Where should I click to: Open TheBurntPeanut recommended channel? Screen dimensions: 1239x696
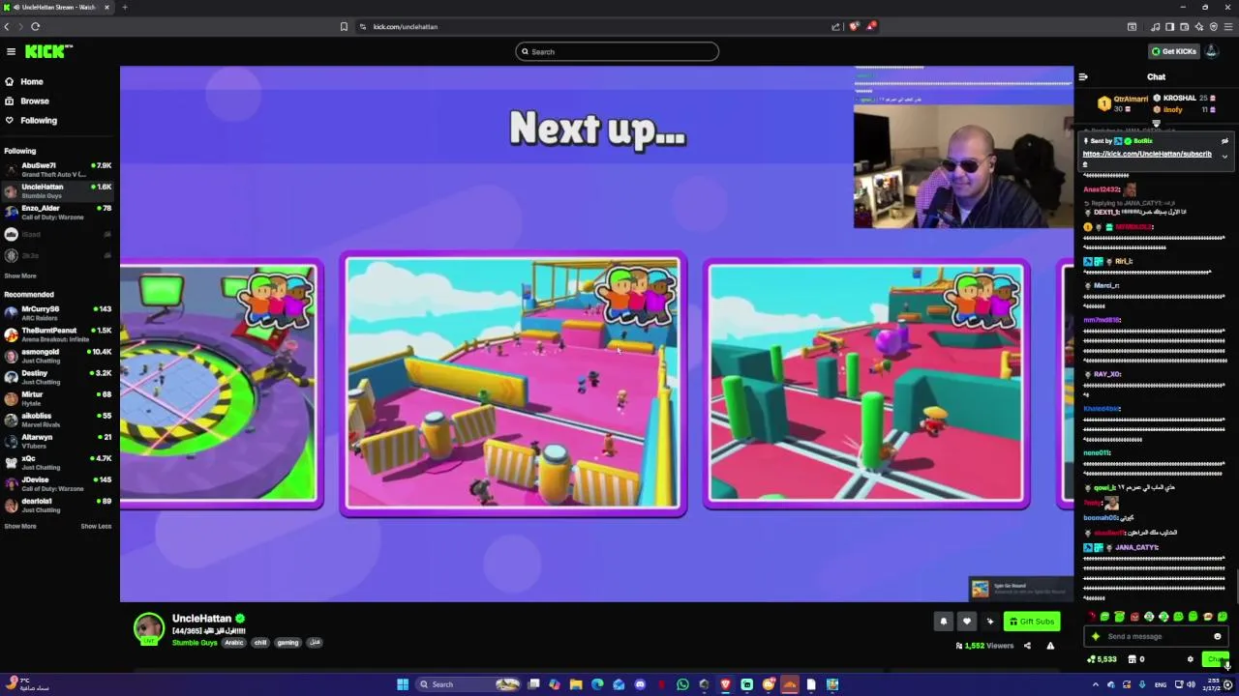click(58, 334)
